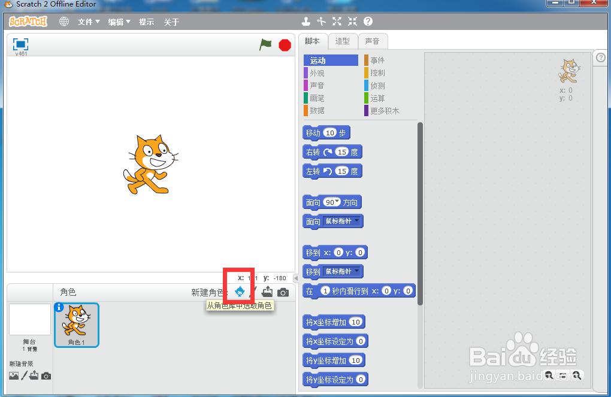Image resolution: width=611 pixels, height=397 pixels.
Task: Create new sprite from camera
Action: click(x=283, y=292)
